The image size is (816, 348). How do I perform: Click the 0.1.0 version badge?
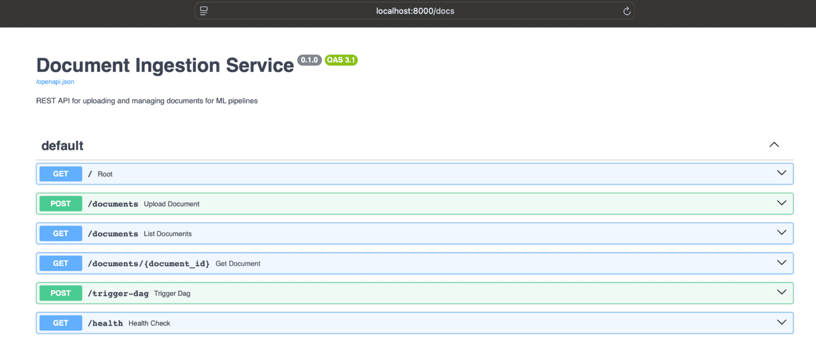[x=309, y=60]
